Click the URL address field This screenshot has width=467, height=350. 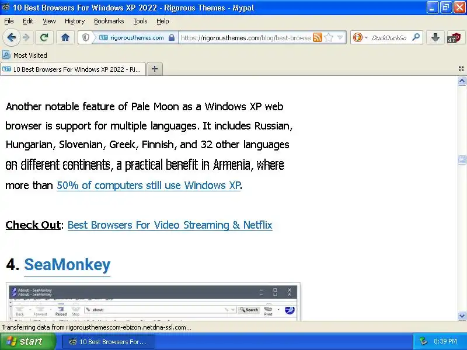(x=245, y=38)
